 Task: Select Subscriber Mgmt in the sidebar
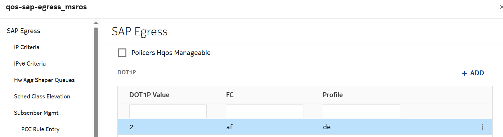[36, 113]
